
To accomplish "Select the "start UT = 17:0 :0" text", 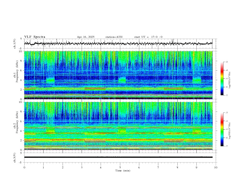I will point(148,37).
